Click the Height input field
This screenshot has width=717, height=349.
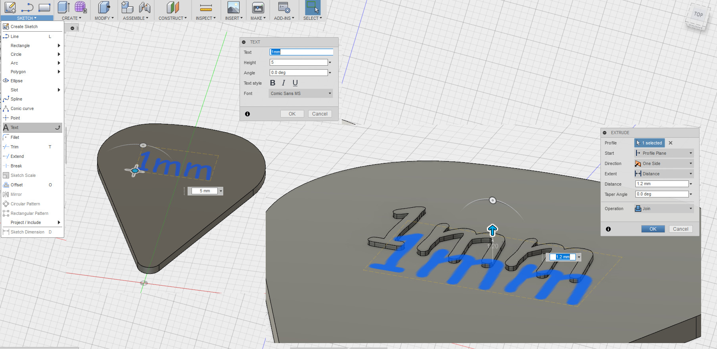click(x=299, y=63)
